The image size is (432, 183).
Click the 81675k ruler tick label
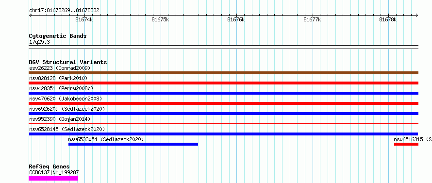160,19
